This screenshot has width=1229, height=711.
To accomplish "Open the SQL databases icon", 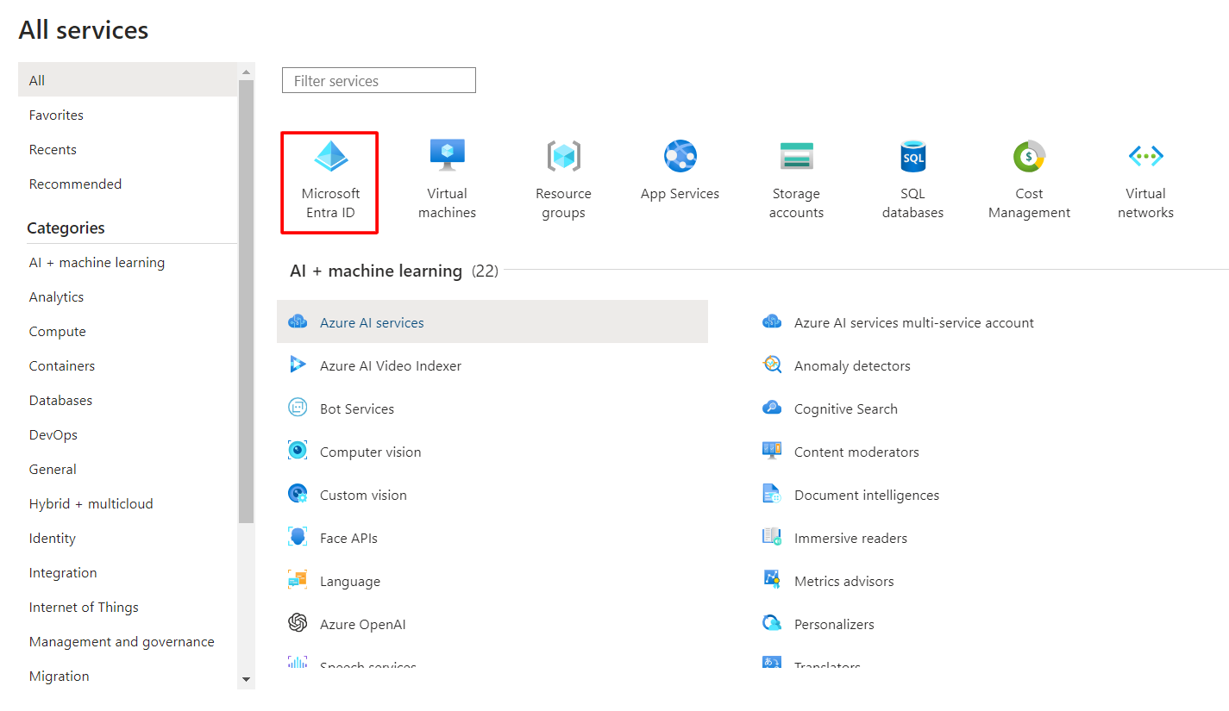I will pos(912,156).
